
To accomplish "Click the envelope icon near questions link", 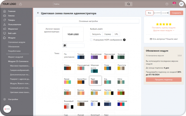I will click(x=151, y=39).
